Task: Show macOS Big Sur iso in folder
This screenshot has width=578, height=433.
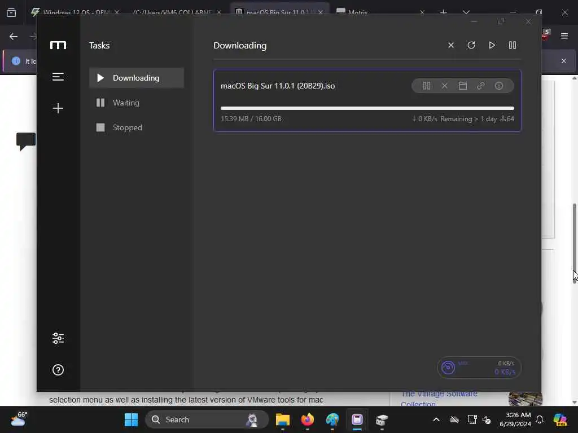Action: (x=463, y=86)
